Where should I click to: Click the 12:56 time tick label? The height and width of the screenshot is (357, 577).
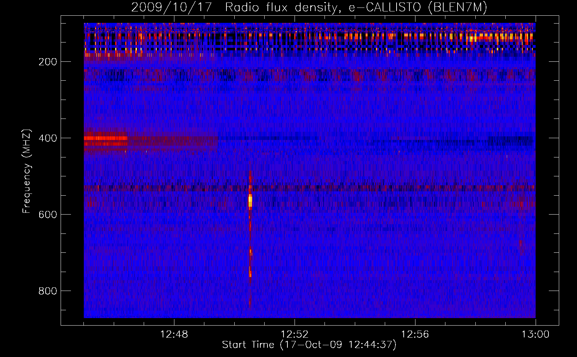415,335
